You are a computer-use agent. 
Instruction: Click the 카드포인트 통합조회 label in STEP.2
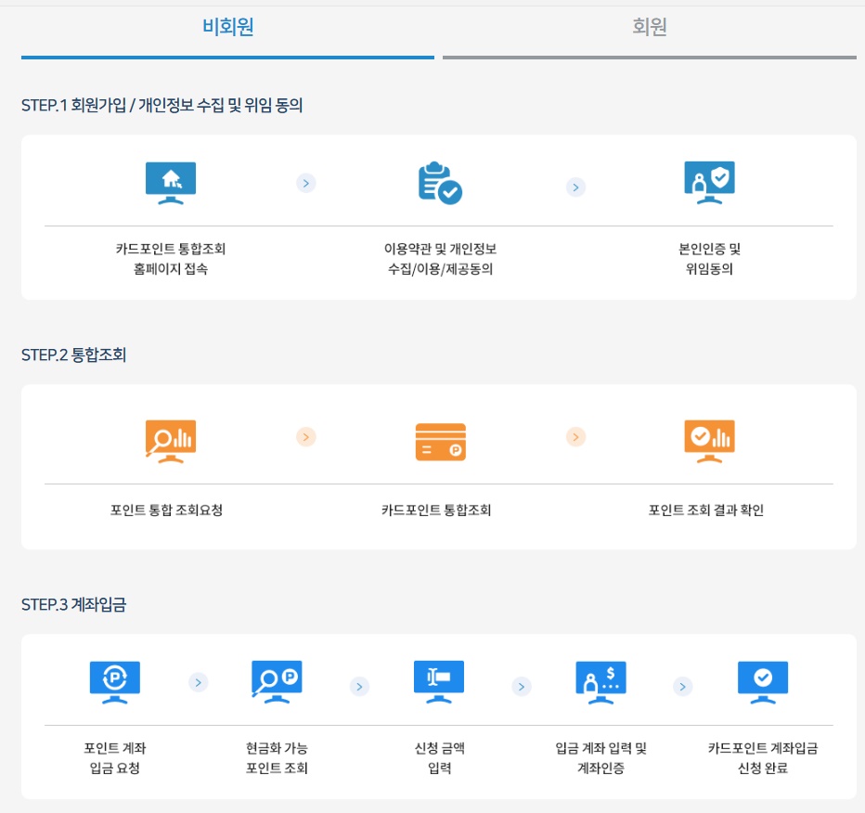point(436,510)
